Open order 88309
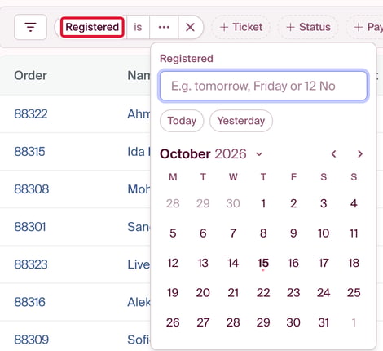Screen dimensions: 383x351 coord(32,340)
